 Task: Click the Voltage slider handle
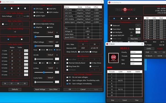click(35, 37)
